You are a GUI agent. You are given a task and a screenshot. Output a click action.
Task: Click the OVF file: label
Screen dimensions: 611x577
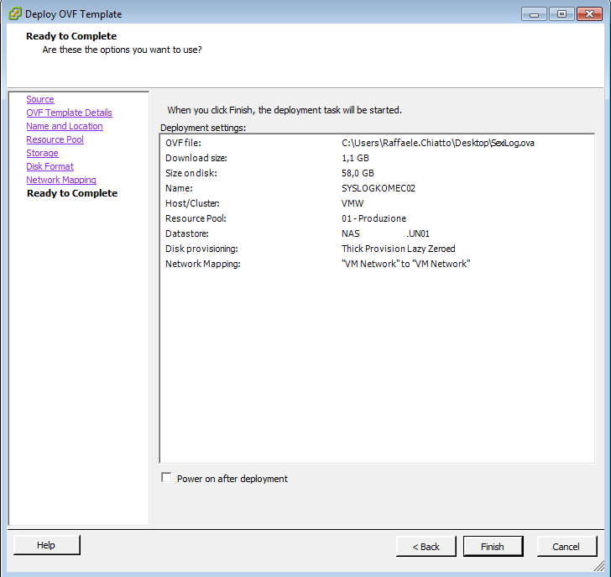pos(183,143)
